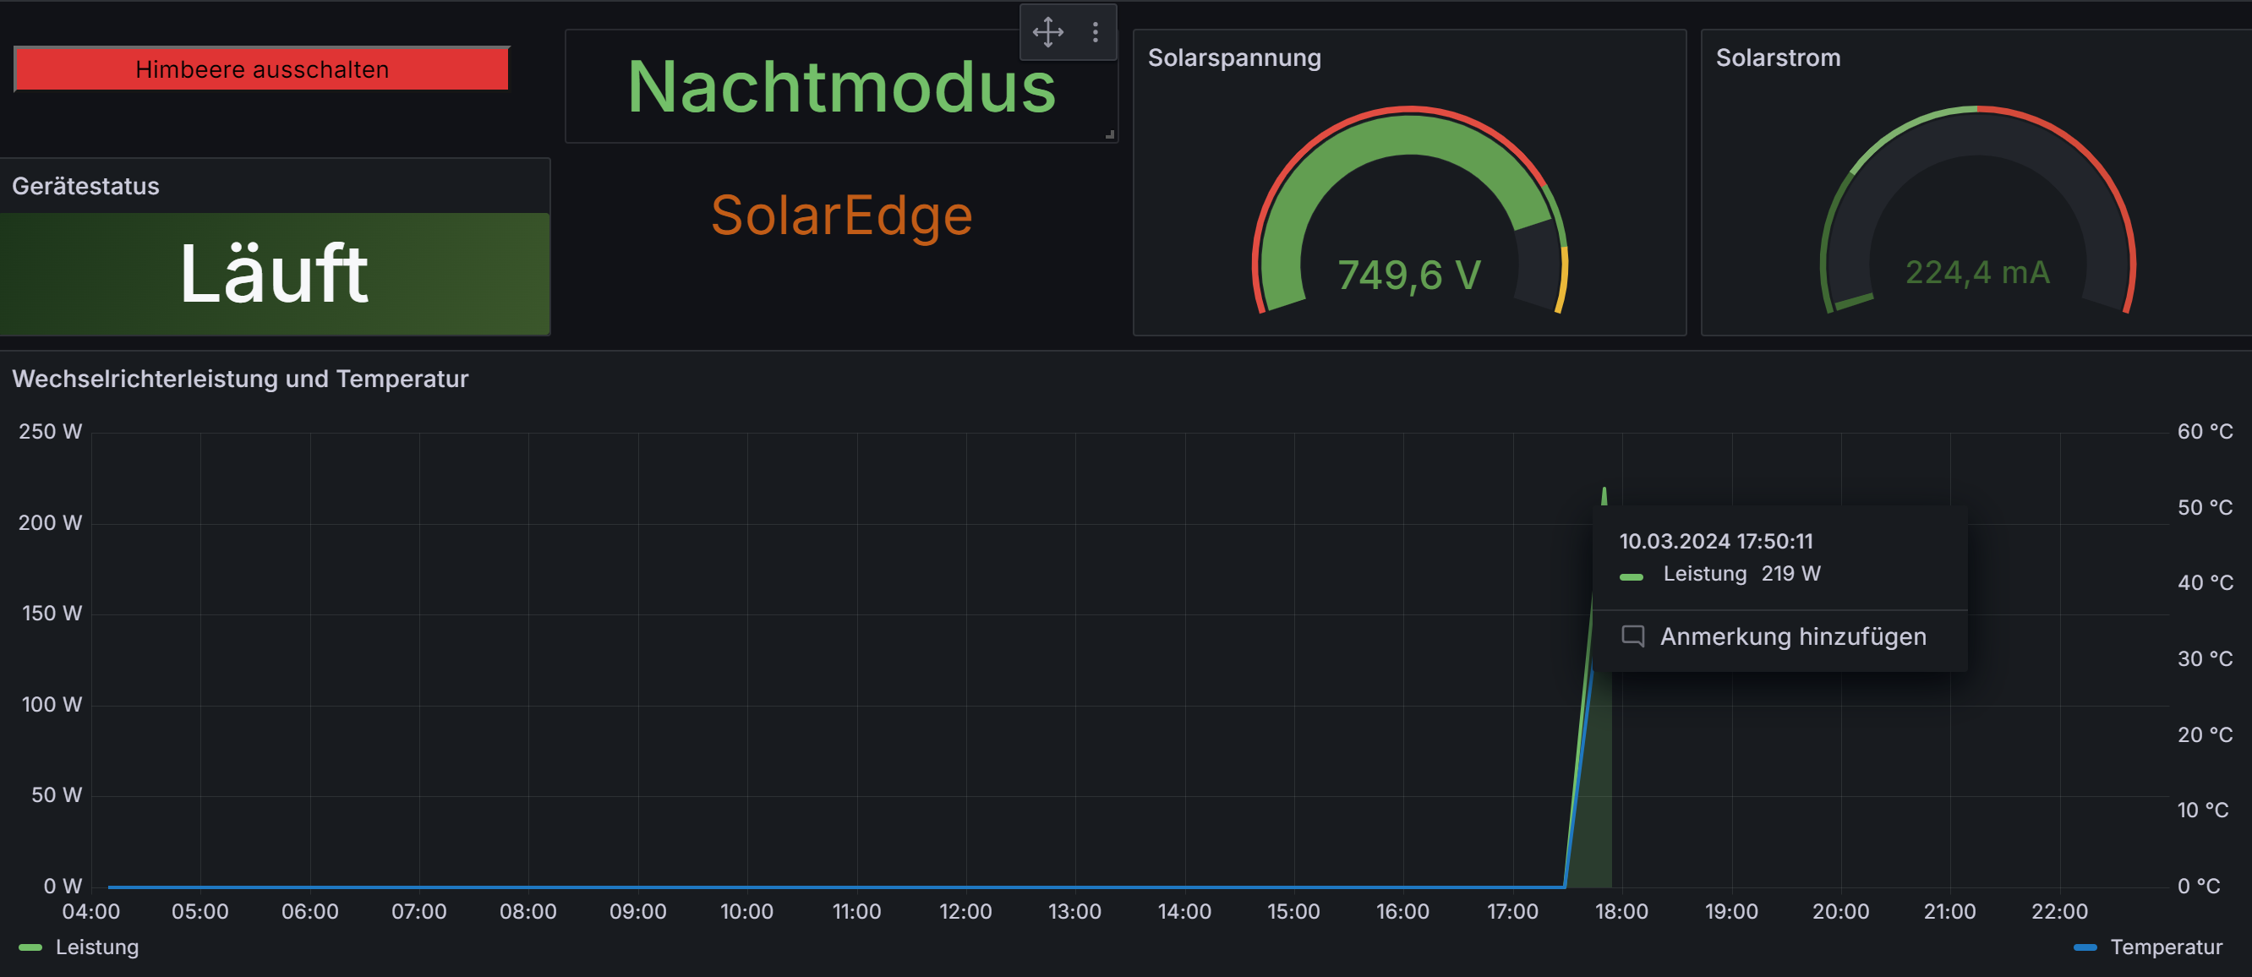Image resolution: width=2252 pixels, height=977 pixels.
Task: Click Wechselrichterleistung und Temperatur panel title
Action: (x=240, y=379)
